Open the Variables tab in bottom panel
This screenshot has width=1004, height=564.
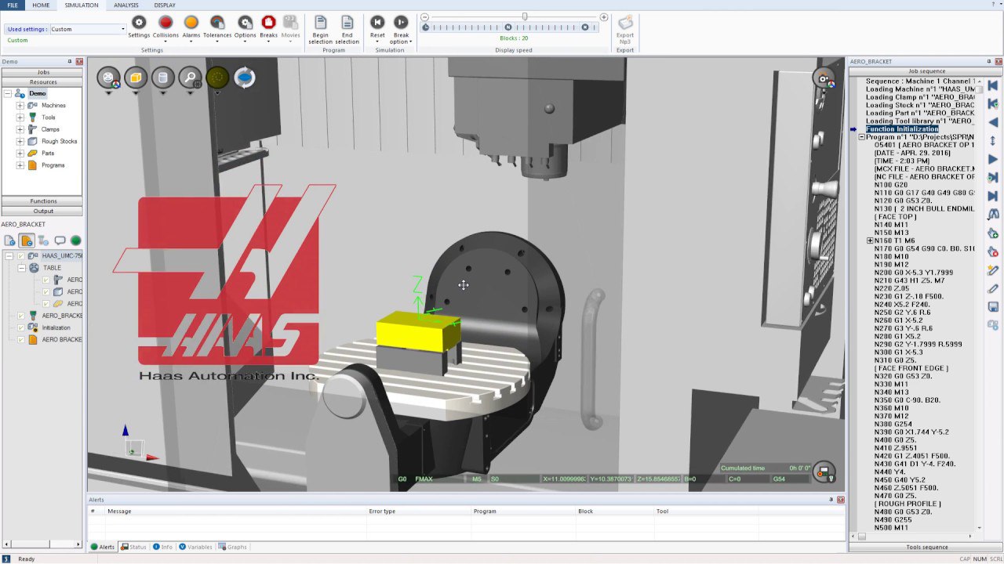[x=195, y=547]
